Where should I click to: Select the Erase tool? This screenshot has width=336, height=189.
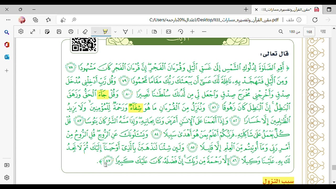85,31
